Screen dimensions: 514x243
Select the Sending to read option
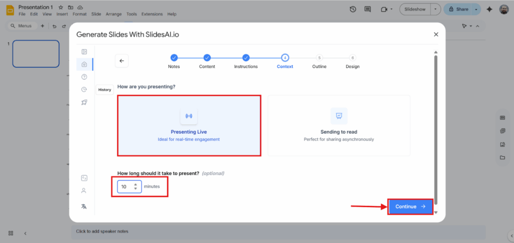[x=339, y=125]
